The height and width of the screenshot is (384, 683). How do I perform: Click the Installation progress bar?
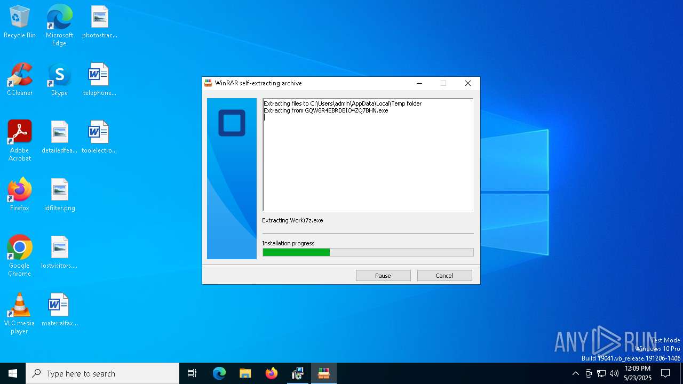click(x=368, y=252)
